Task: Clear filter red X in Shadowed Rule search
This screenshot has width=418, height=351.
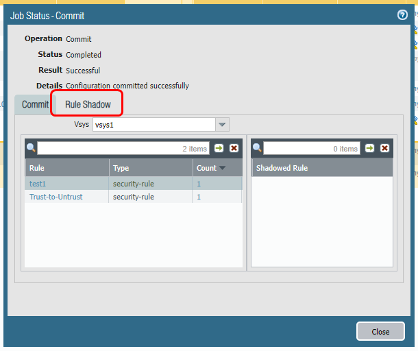Action: tap(384, 148)
